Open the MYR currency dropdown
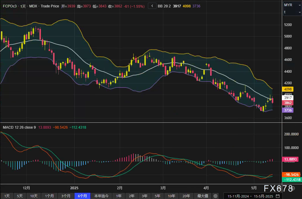The width and height of the screenshot is (302, 199). 292,5
